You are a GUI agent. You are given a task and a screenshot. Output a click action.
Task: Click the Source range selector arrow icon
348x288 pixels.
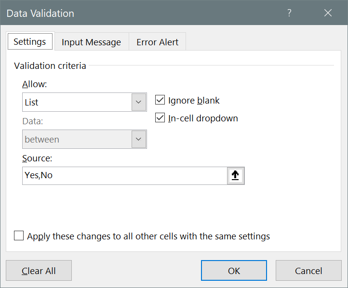coord(236,176)
